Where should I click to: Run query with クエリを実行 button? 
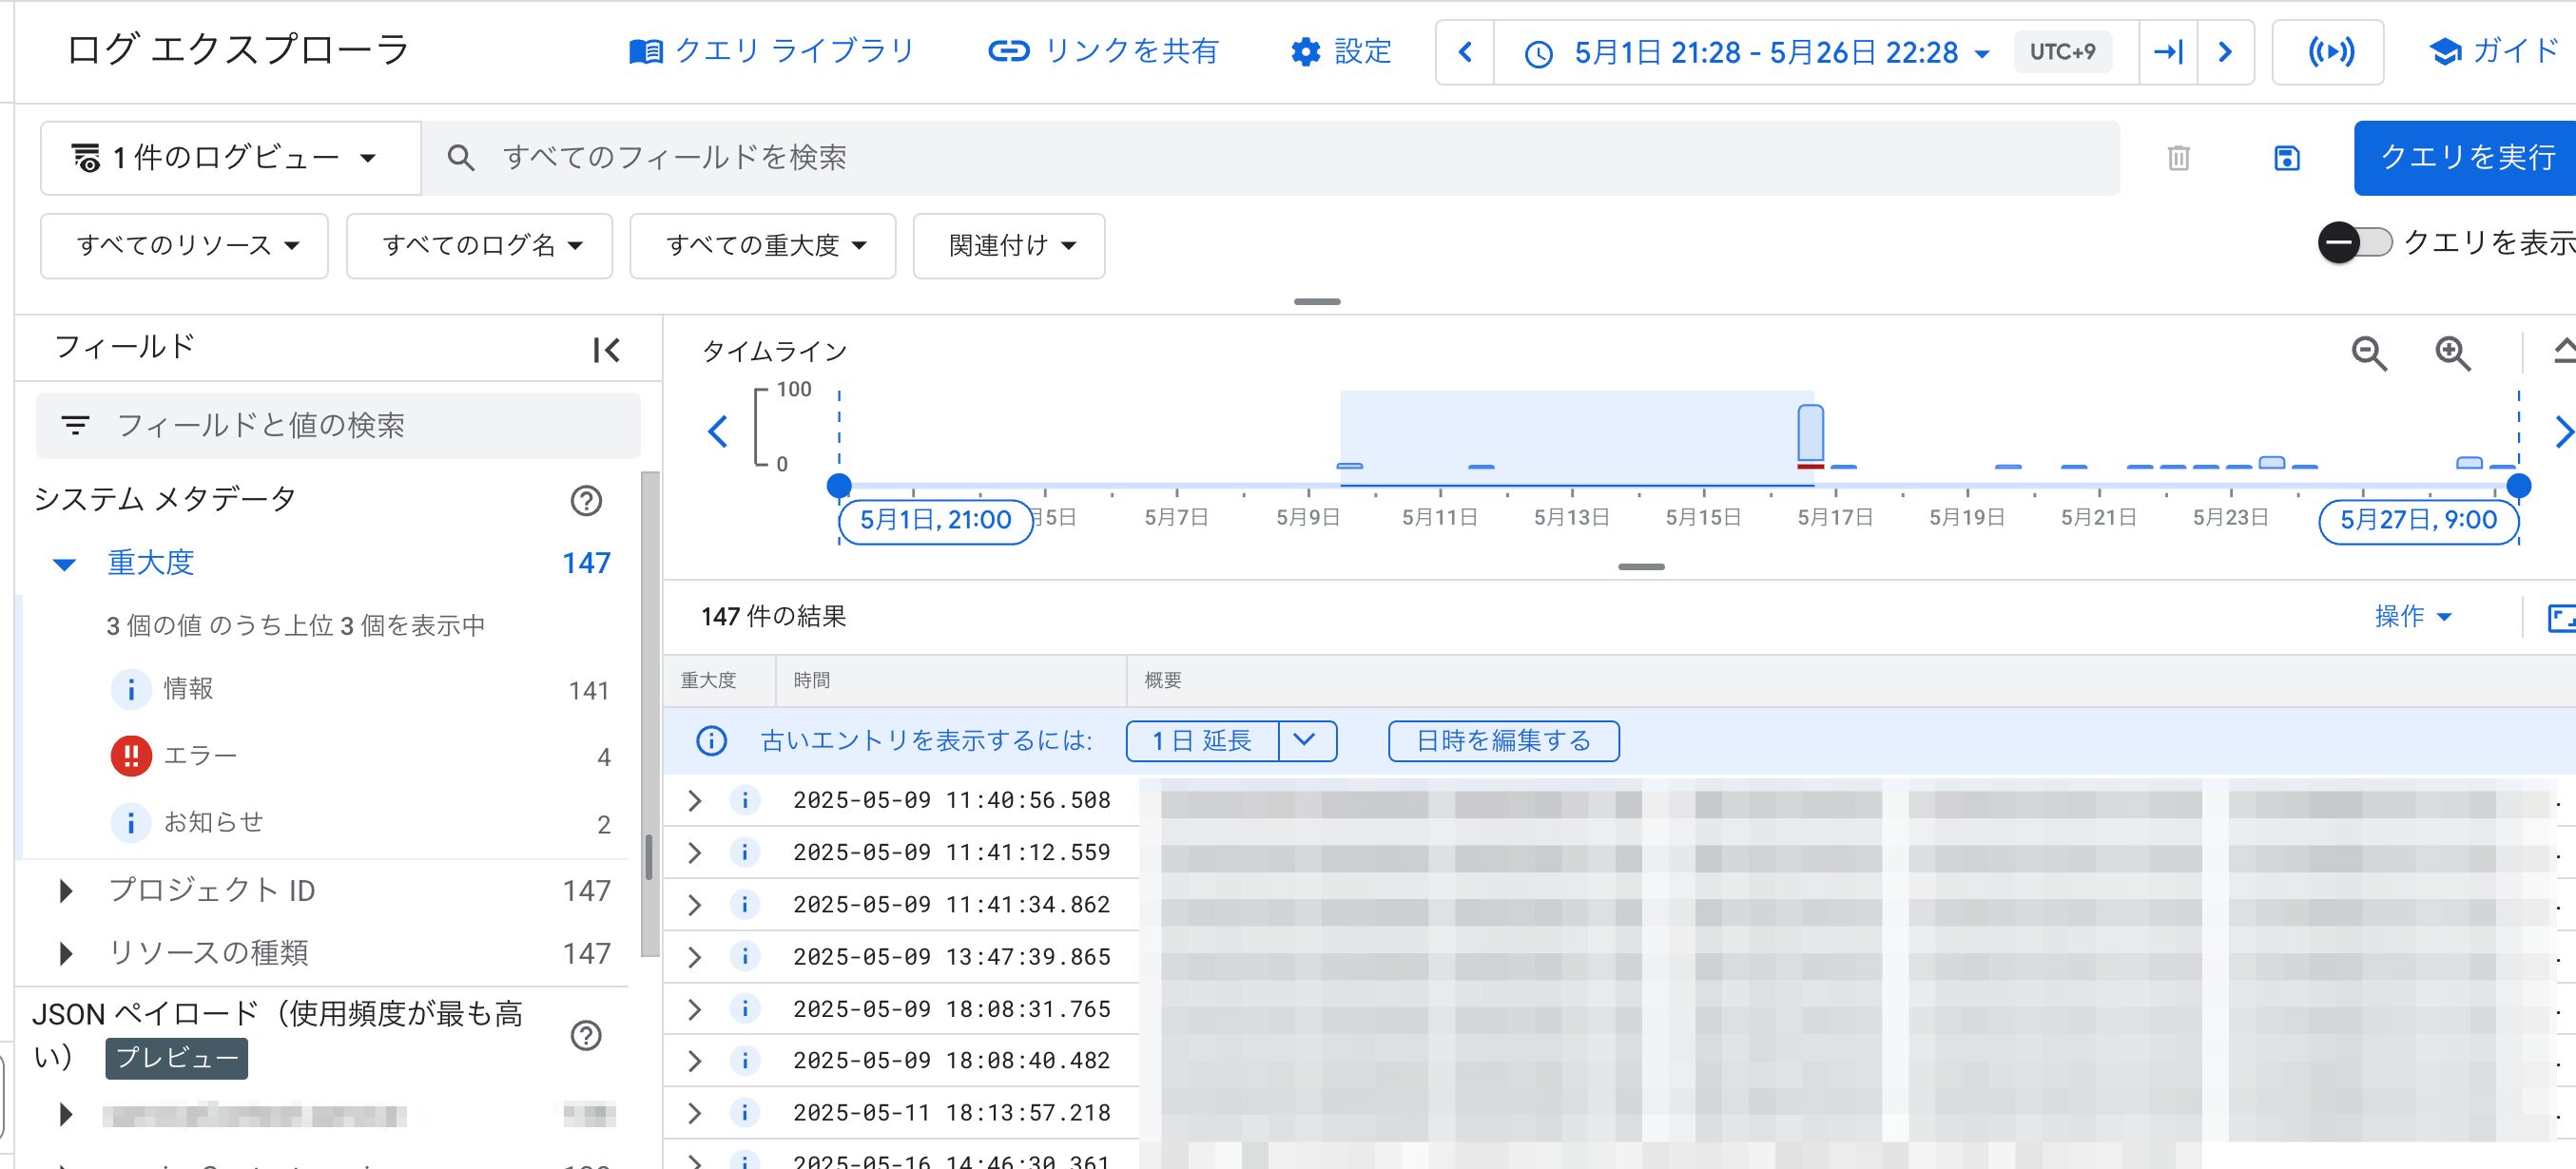[2466, 158]
